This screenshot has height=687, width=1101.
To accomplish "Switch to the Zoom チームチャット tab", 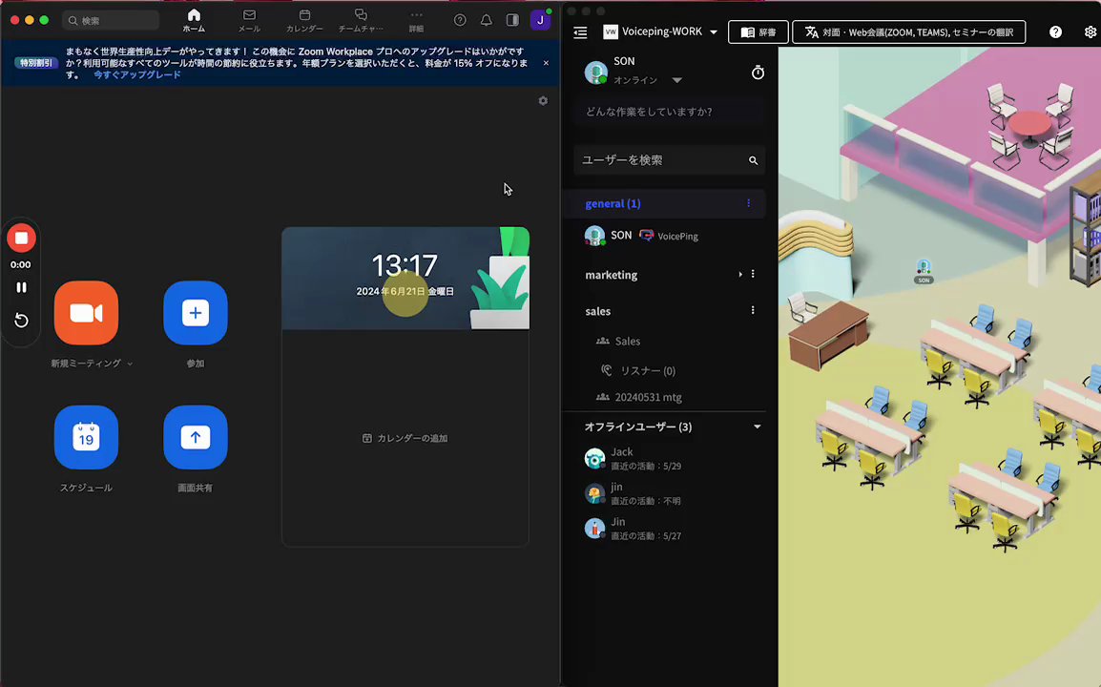I will click(361, 20).
